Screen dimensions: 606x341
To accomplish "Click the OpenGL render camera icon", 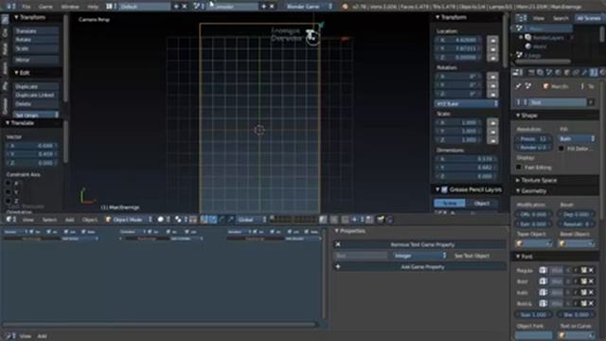I will tap(381, 220).
